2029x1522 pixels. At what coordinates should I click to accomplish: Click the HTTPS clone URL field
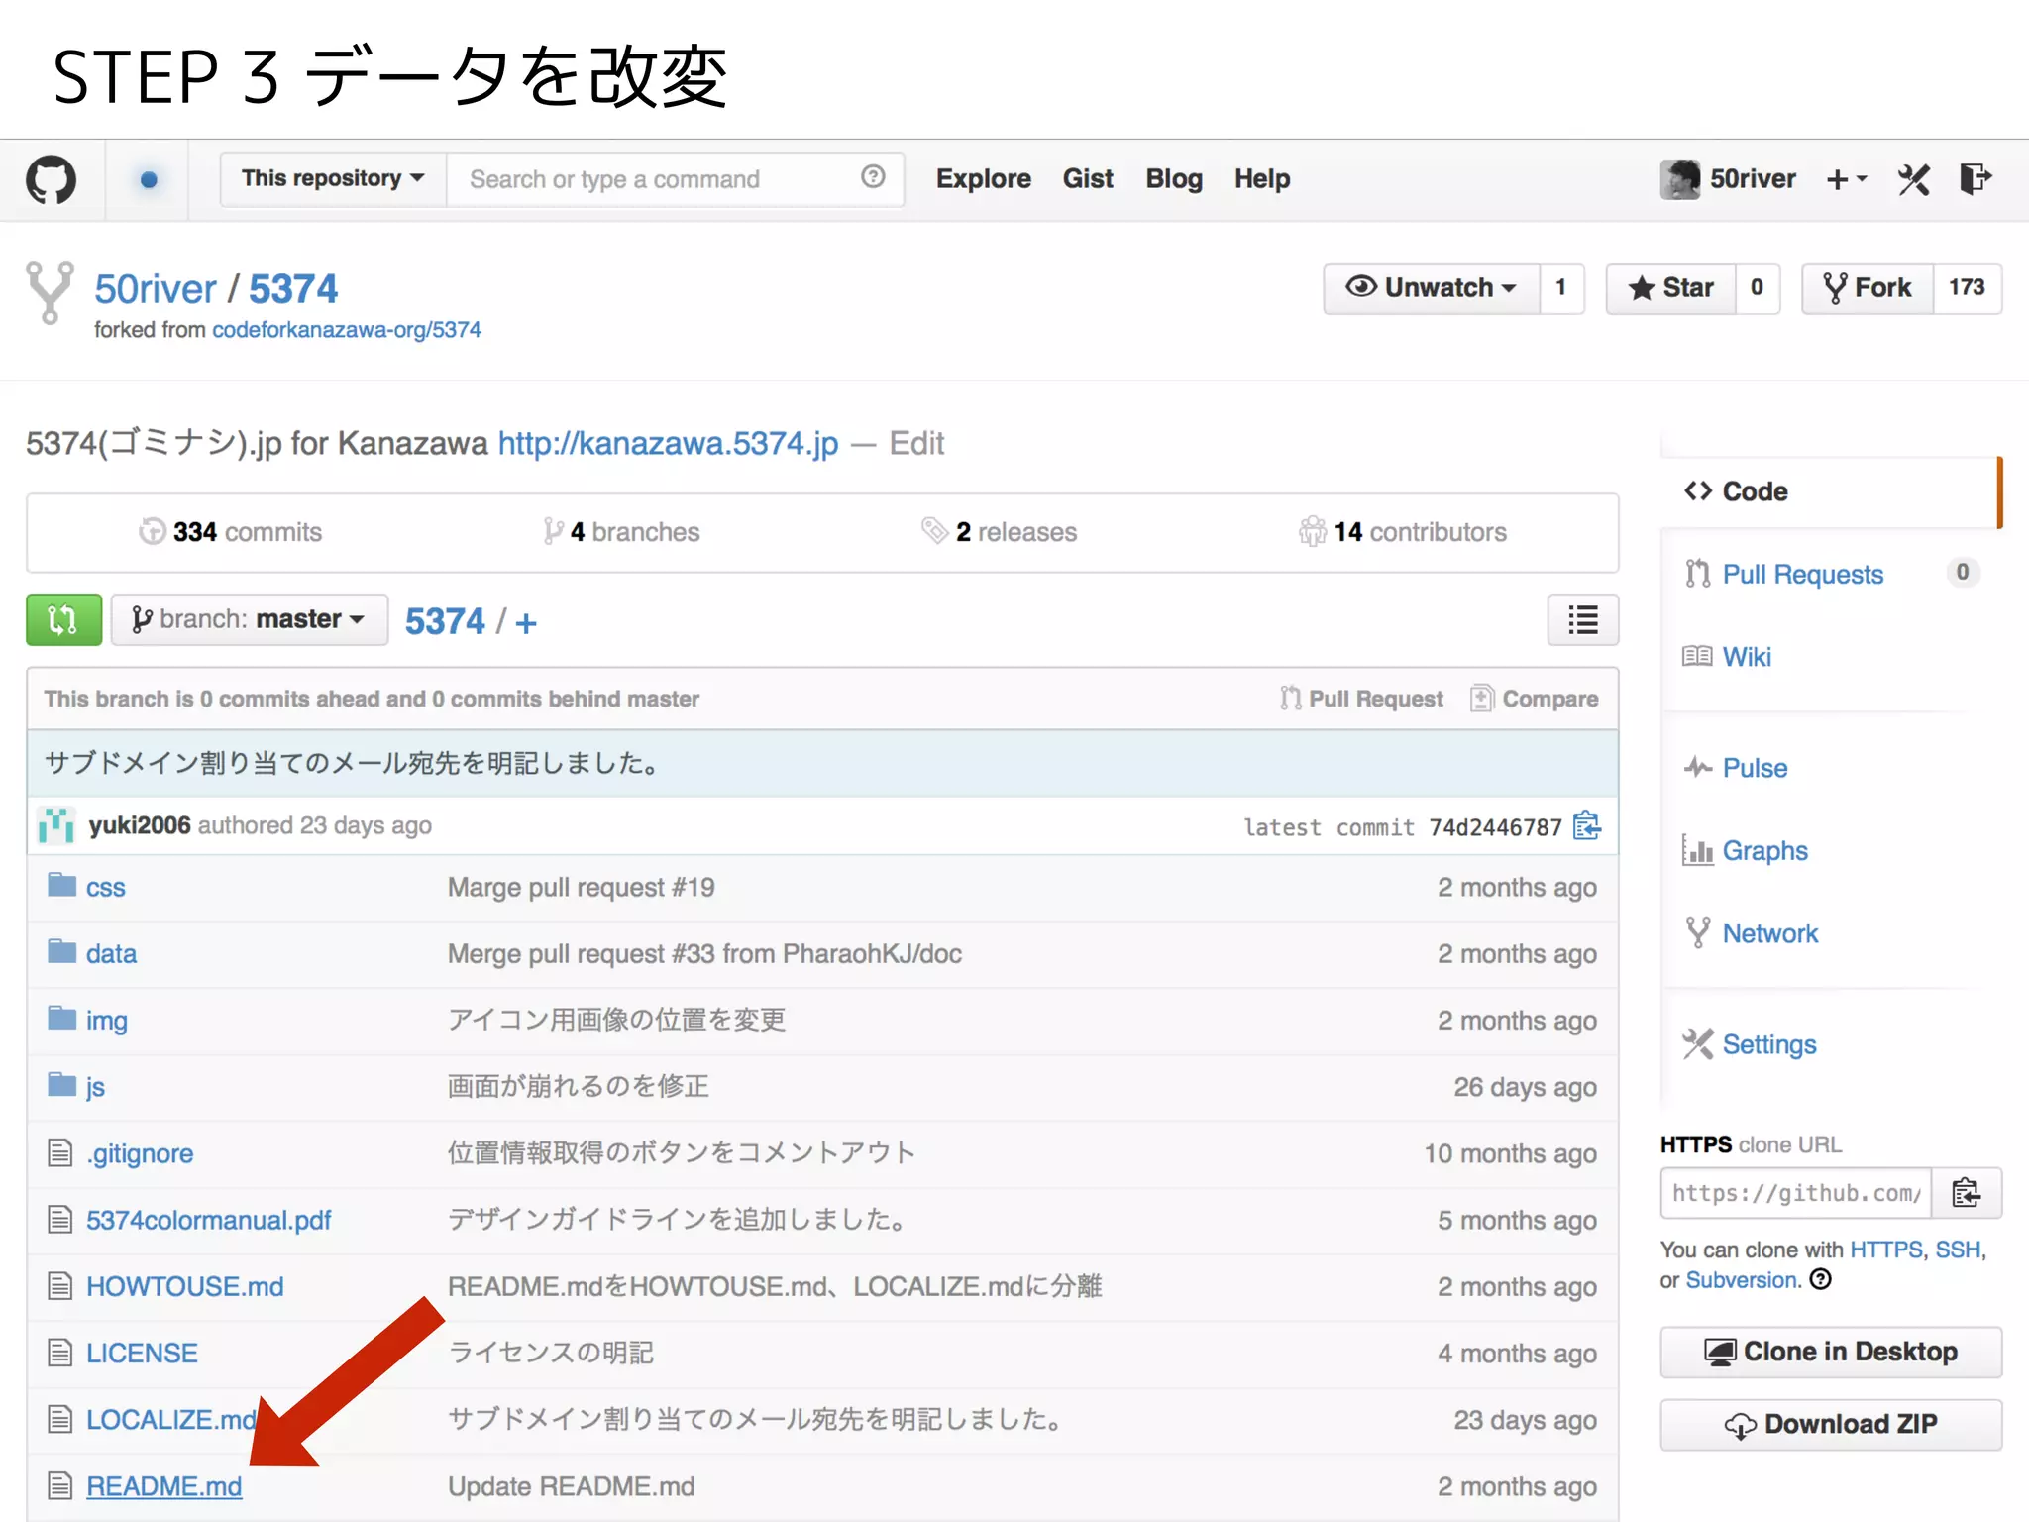pos(1796,1193)
